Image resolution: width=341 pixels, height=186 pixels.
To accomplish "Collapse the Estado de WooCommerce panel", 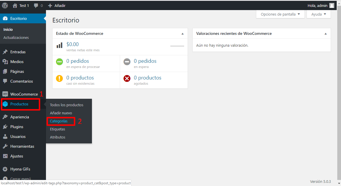I will [x=182, y=34].
